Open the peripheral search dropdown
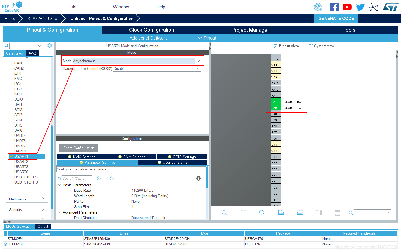The image size is (401, 252). (40, 46)
